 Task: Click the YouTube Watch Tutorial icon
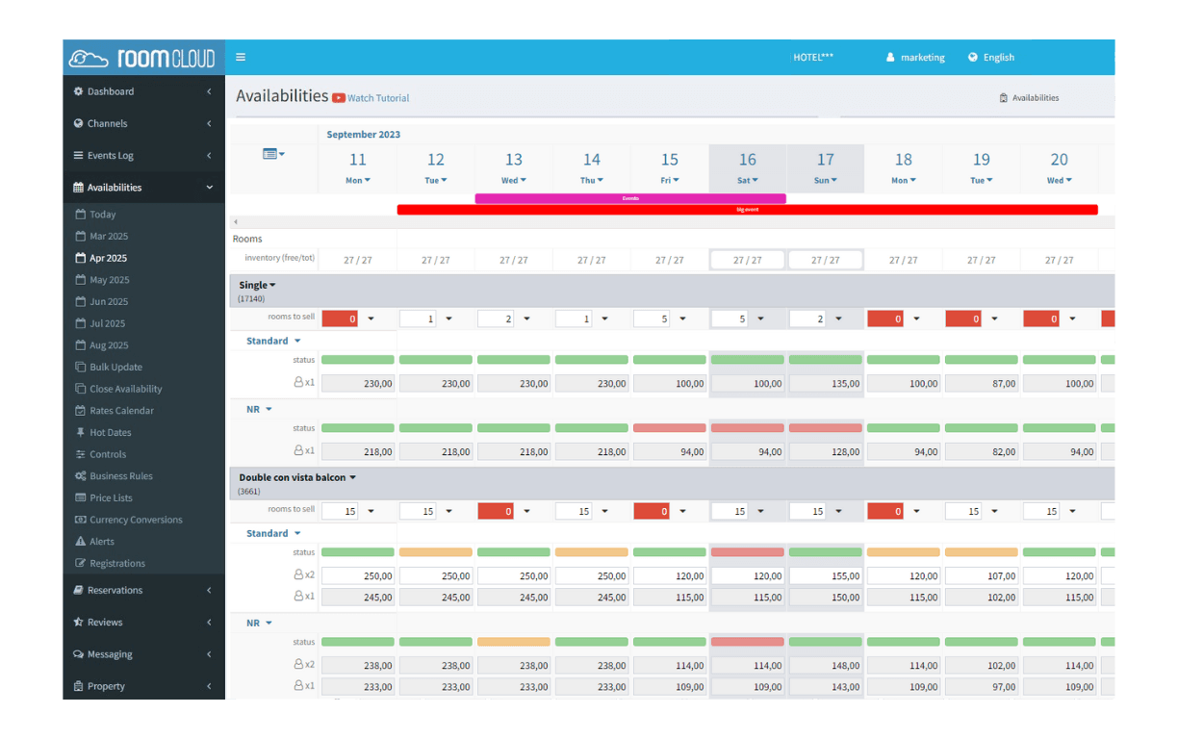(339, 98)
